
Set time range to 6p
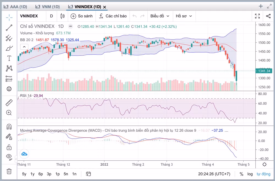(41, 174)
